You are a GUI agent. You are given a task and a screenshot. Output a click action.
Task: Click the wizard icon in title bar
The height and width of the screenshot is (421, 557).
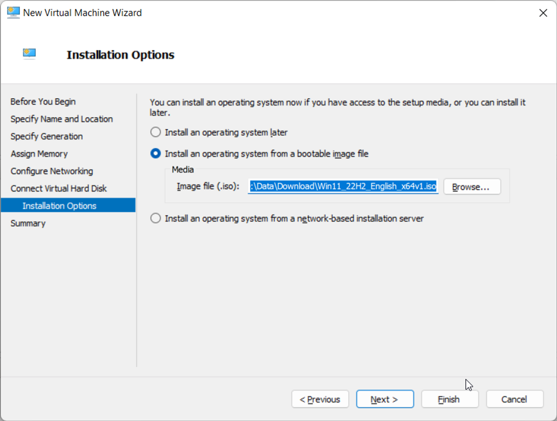click(13, 13)
